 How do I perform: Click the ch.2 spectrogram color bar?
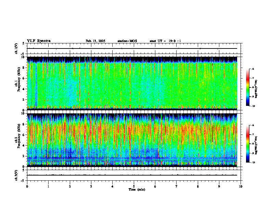pos(247,144)
